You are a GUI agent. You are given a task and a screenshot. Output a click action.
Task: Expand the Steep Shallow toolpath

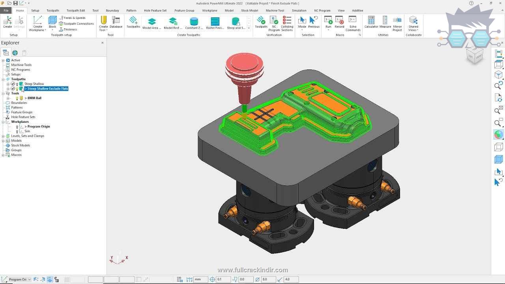click(x=8, y=84)
